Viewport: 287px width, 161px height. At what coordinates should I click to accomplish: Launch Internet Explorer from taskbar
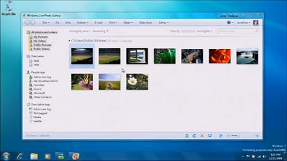pos(20,156)
